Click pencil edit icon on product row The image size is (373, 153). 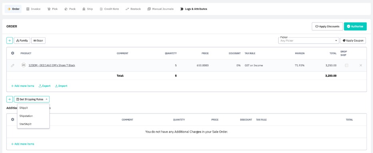(x=13, y=66)
